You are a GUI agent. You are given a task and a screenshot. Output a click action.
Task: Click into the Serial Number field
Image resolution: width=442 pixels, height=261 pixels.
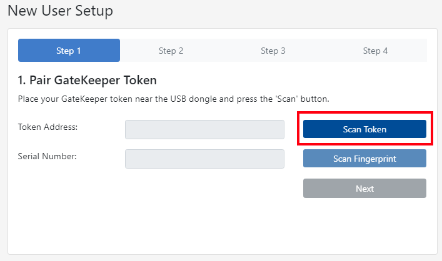point(204,159)
